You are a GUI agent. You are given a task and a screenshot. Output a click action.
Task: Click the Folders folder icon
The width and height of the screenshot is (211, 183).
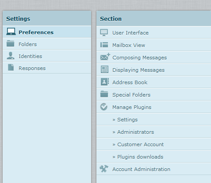[11, 43]
